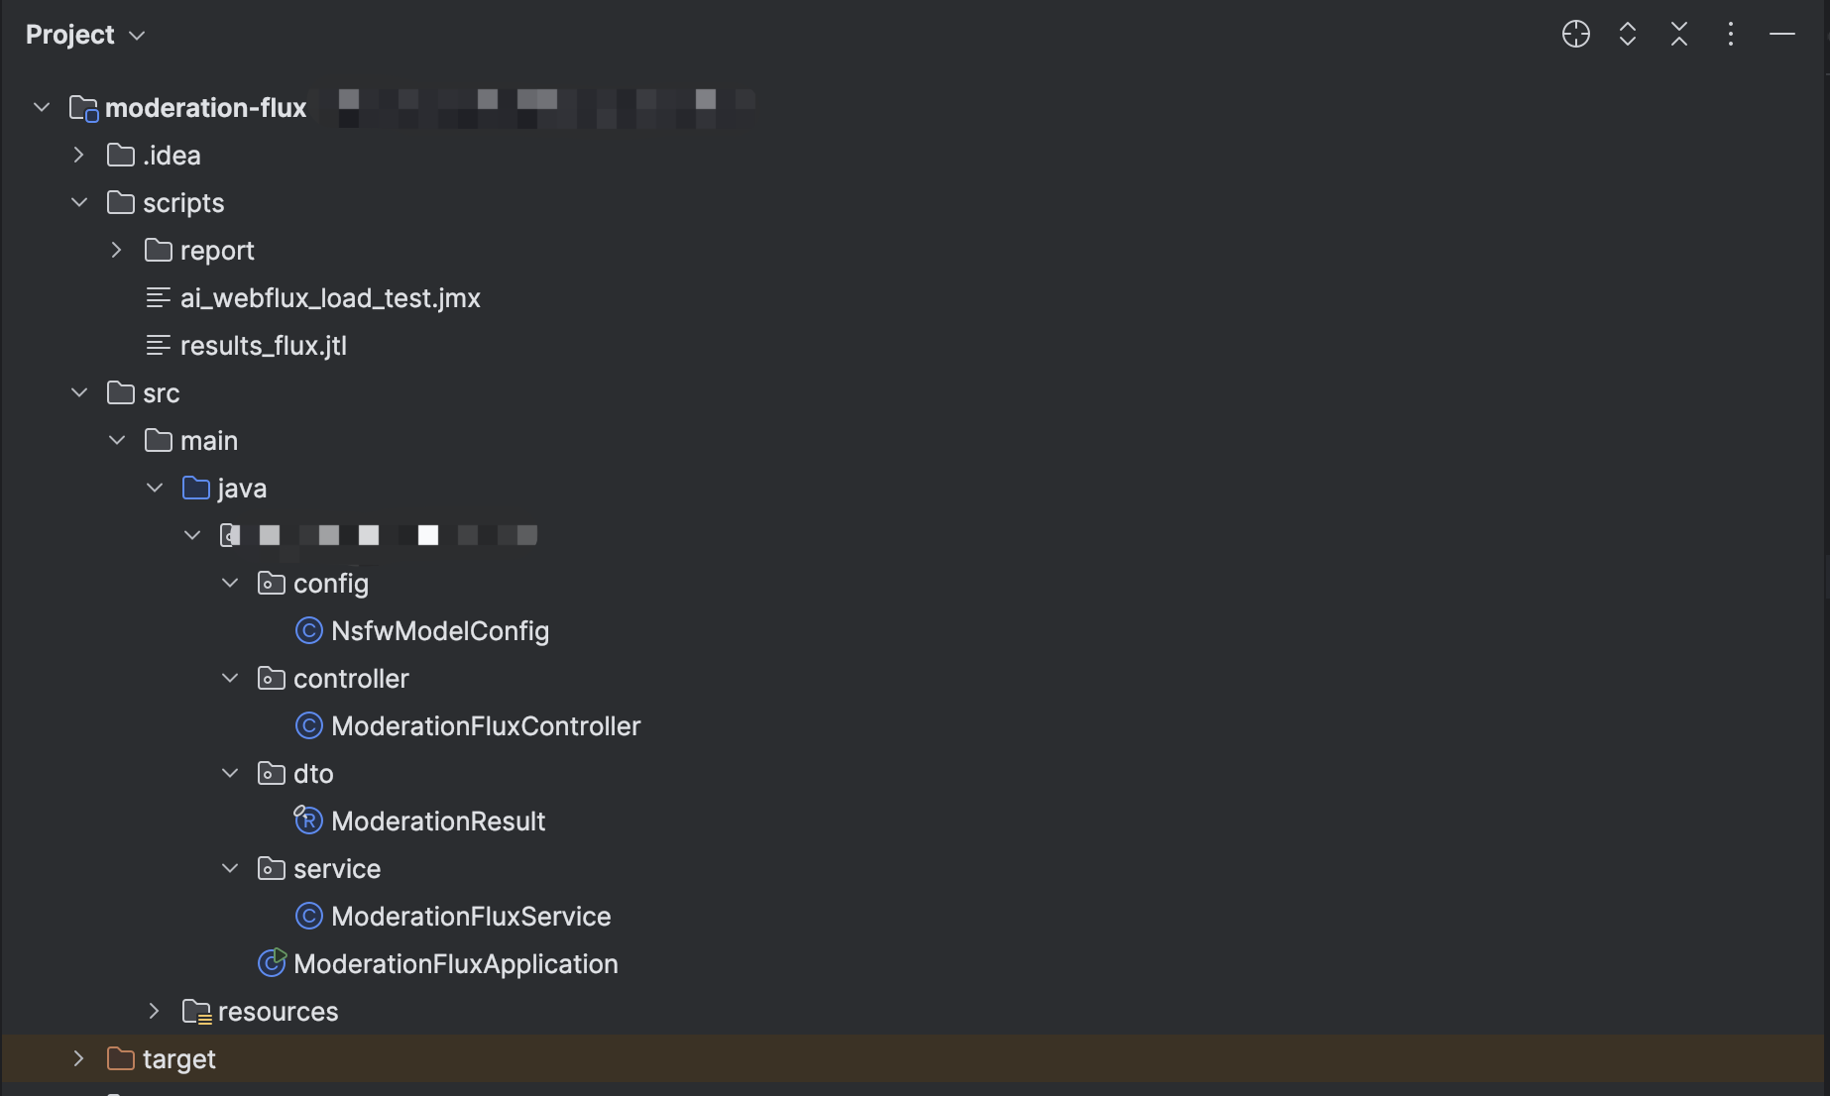This screenshot has height=1096, width=1830.
Task: Click the Spring Boot icon beside ModerationFluxApplication
Action: [x=271, y=963]
